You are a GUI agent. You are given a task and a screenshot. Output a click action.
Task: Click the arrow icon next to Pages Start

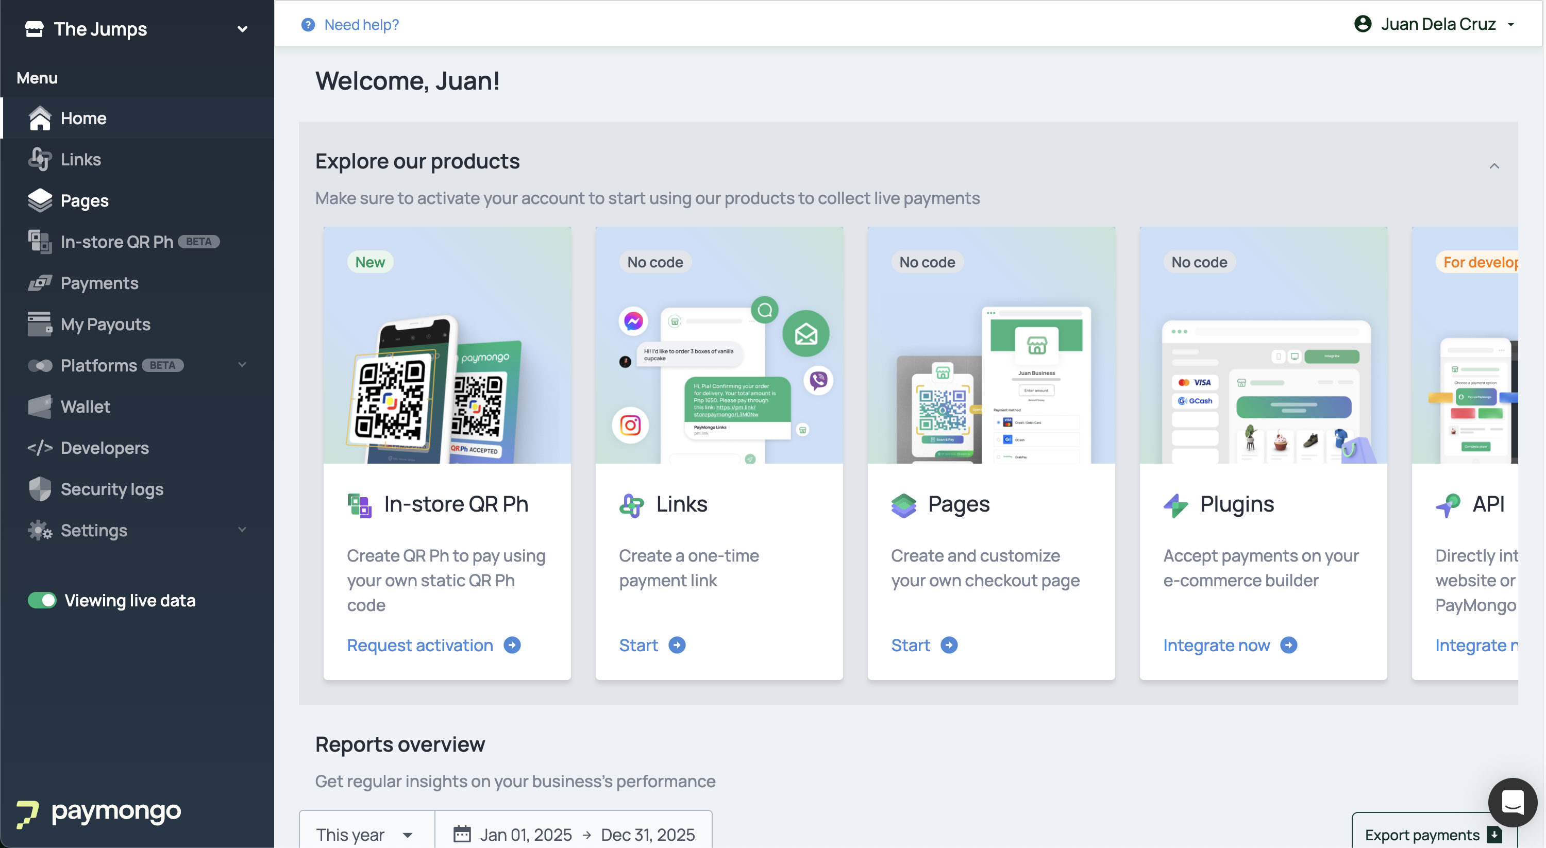tap(949, 645)
